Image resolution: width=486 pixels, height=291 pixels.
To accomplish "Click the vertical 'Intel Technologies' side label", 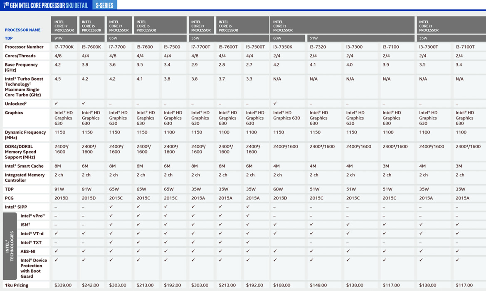I will tap(10, 246).
